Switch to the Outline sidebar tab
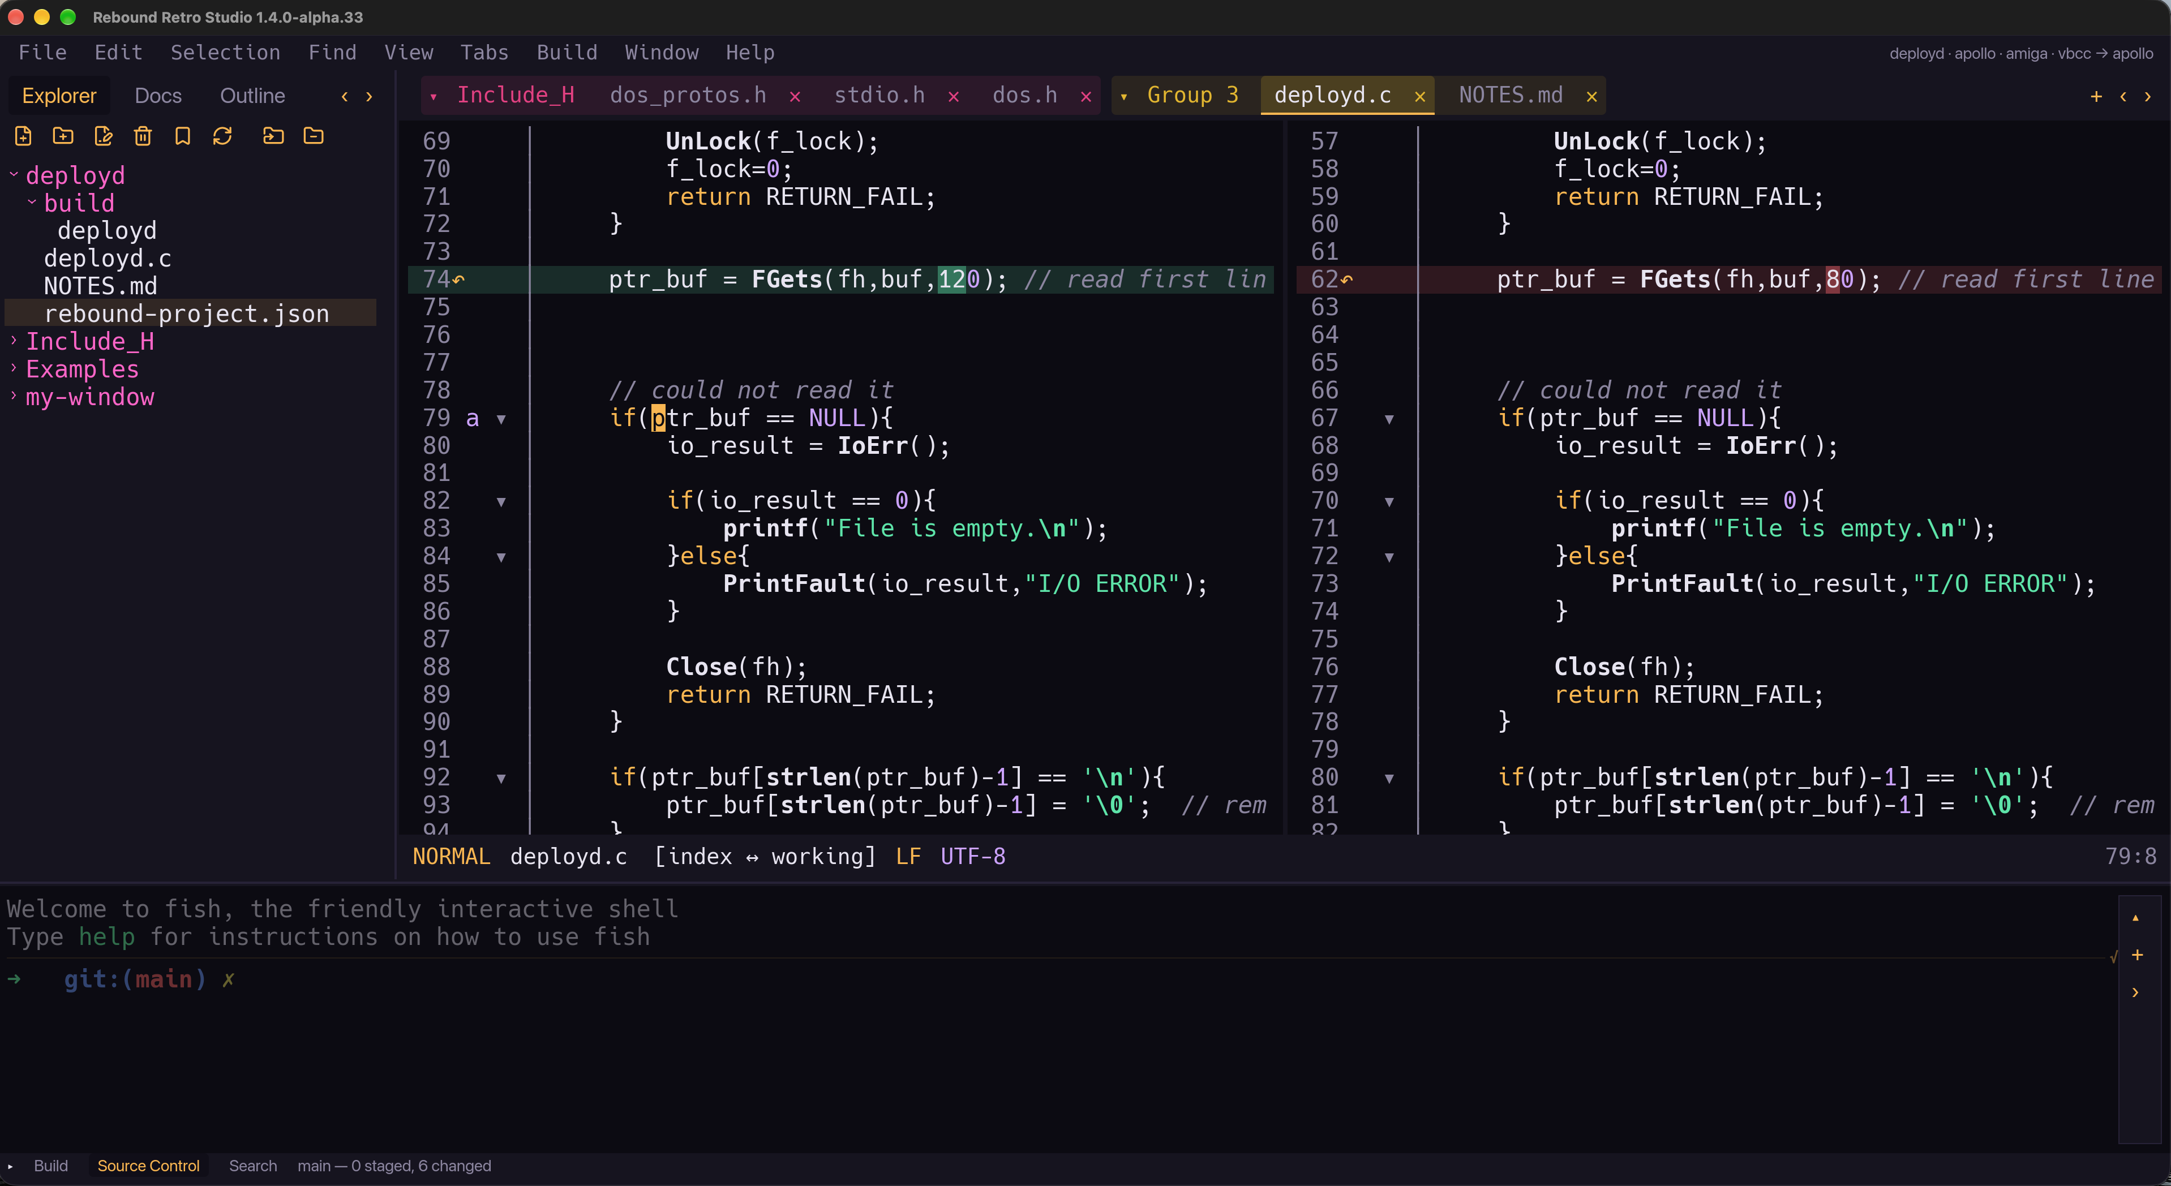 [x=253, y=96]
